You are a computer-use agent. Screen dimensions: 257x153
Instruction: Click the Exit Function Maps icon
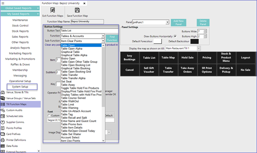(53, 10)
